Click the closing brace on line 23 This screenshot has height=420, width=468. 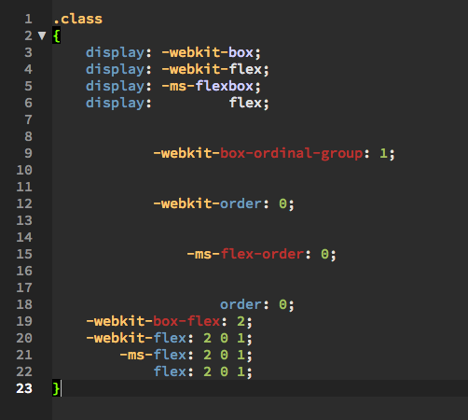[56, 388]
